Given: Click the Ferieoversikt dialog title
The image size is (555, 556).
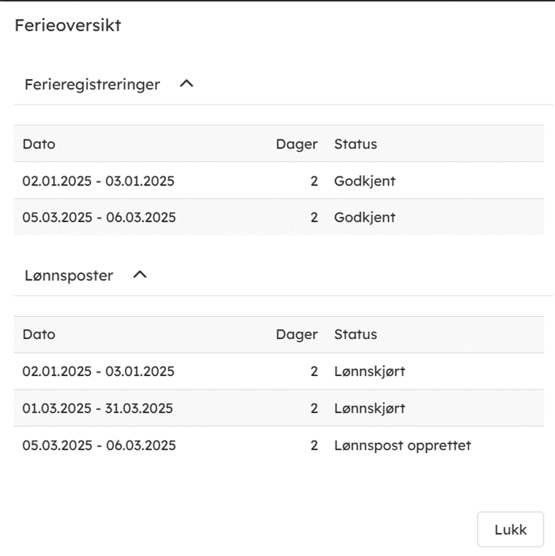Looking at the screenshot, I should [68, 26].
